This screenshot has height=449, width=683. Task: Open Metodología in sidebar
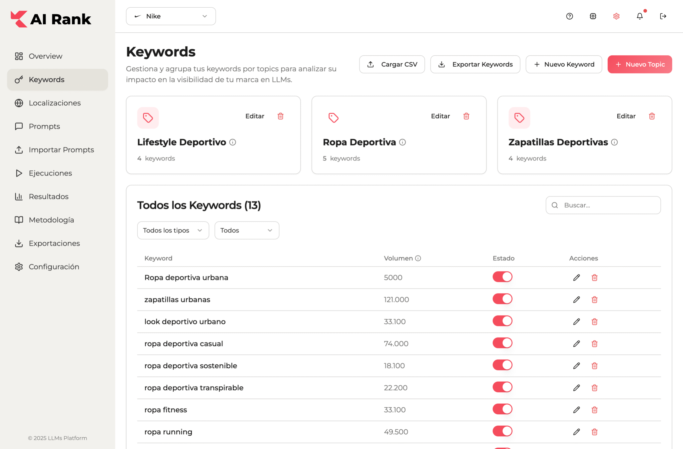click(57, 220)
